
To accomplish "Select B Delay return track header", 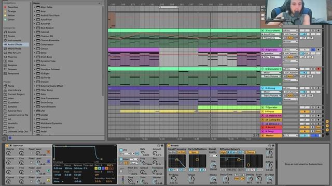I will tap(271, 131).
